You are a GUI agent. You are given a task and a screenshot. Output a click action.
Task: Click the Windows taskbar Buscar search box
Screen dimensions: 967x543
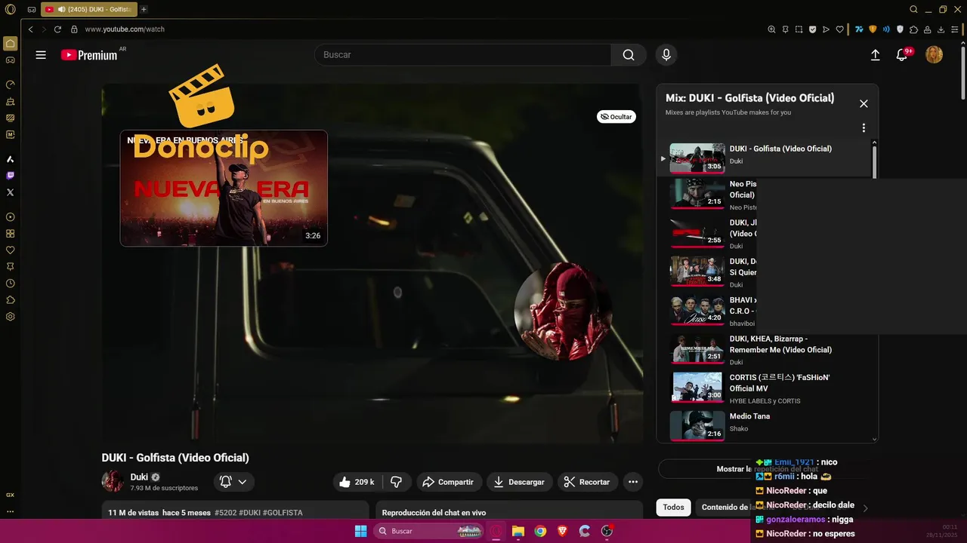428,531
